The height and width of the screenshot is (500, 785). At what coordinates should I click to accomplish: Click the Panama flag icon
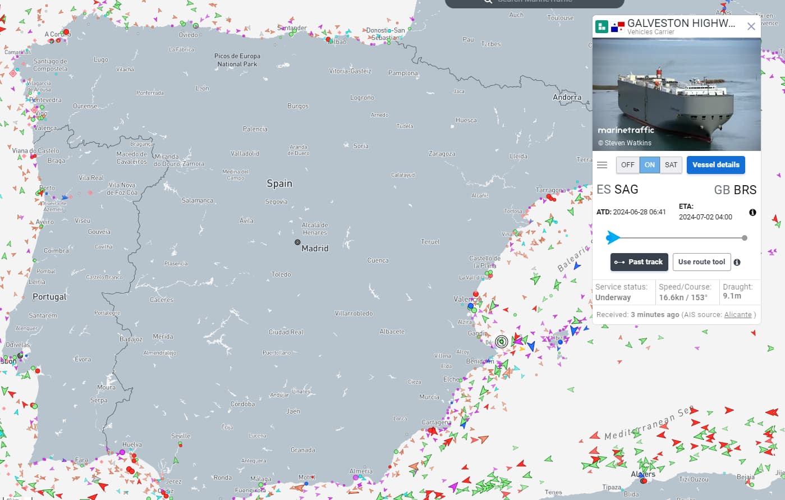coord(617,27)
